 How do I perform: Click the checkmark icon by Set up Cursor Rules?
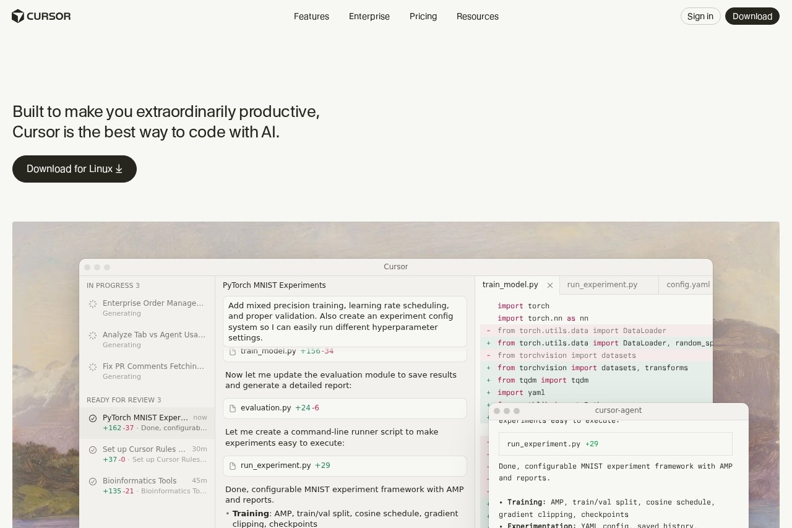pos(93,450)
